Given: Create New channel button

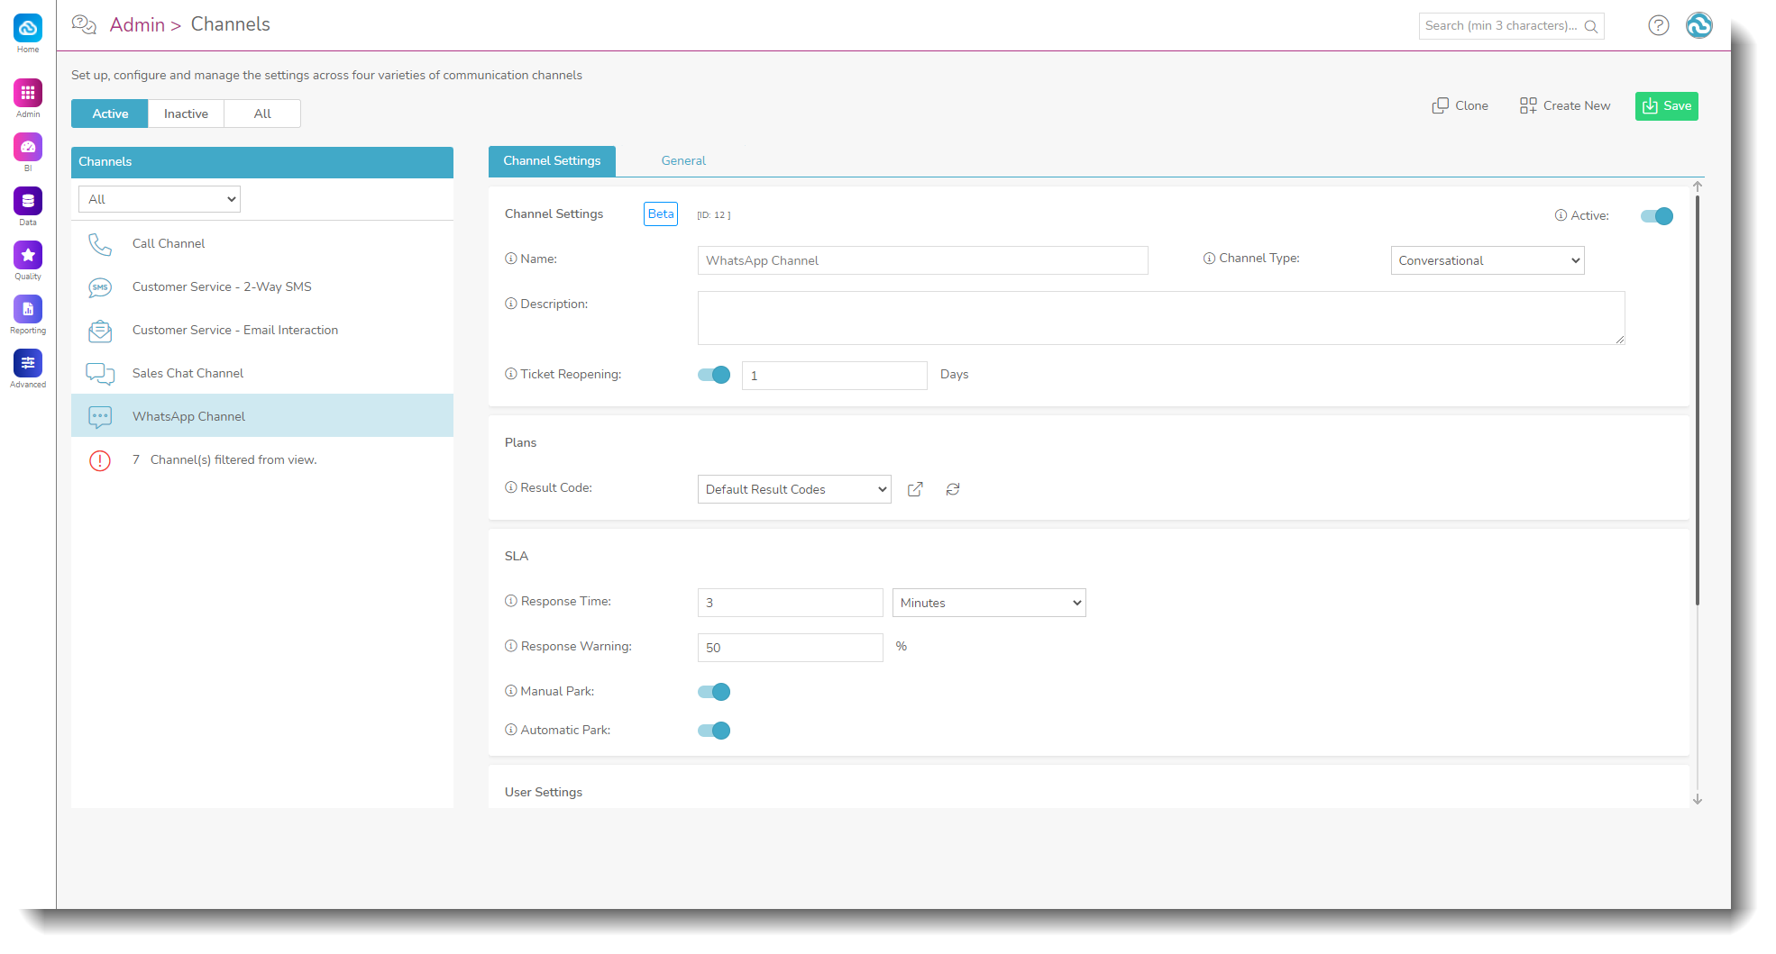Looking at the screenshot, I should [1565, 106].
